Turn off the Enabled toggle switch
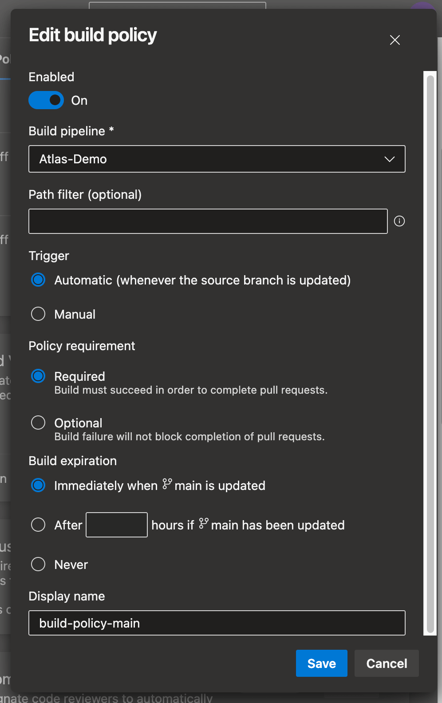This screenshot has width=442, height=703. [x=46, y=100]
